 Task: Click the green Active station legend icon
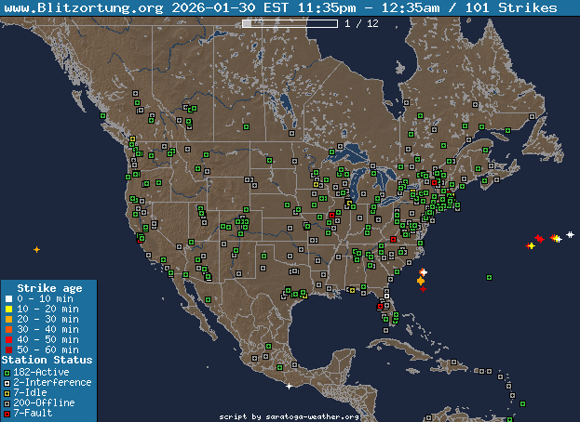7,372
